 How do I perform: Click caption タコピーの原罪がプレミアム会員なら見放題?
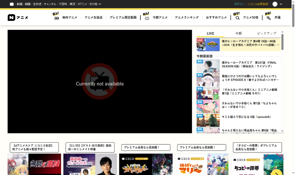[257, 147]
